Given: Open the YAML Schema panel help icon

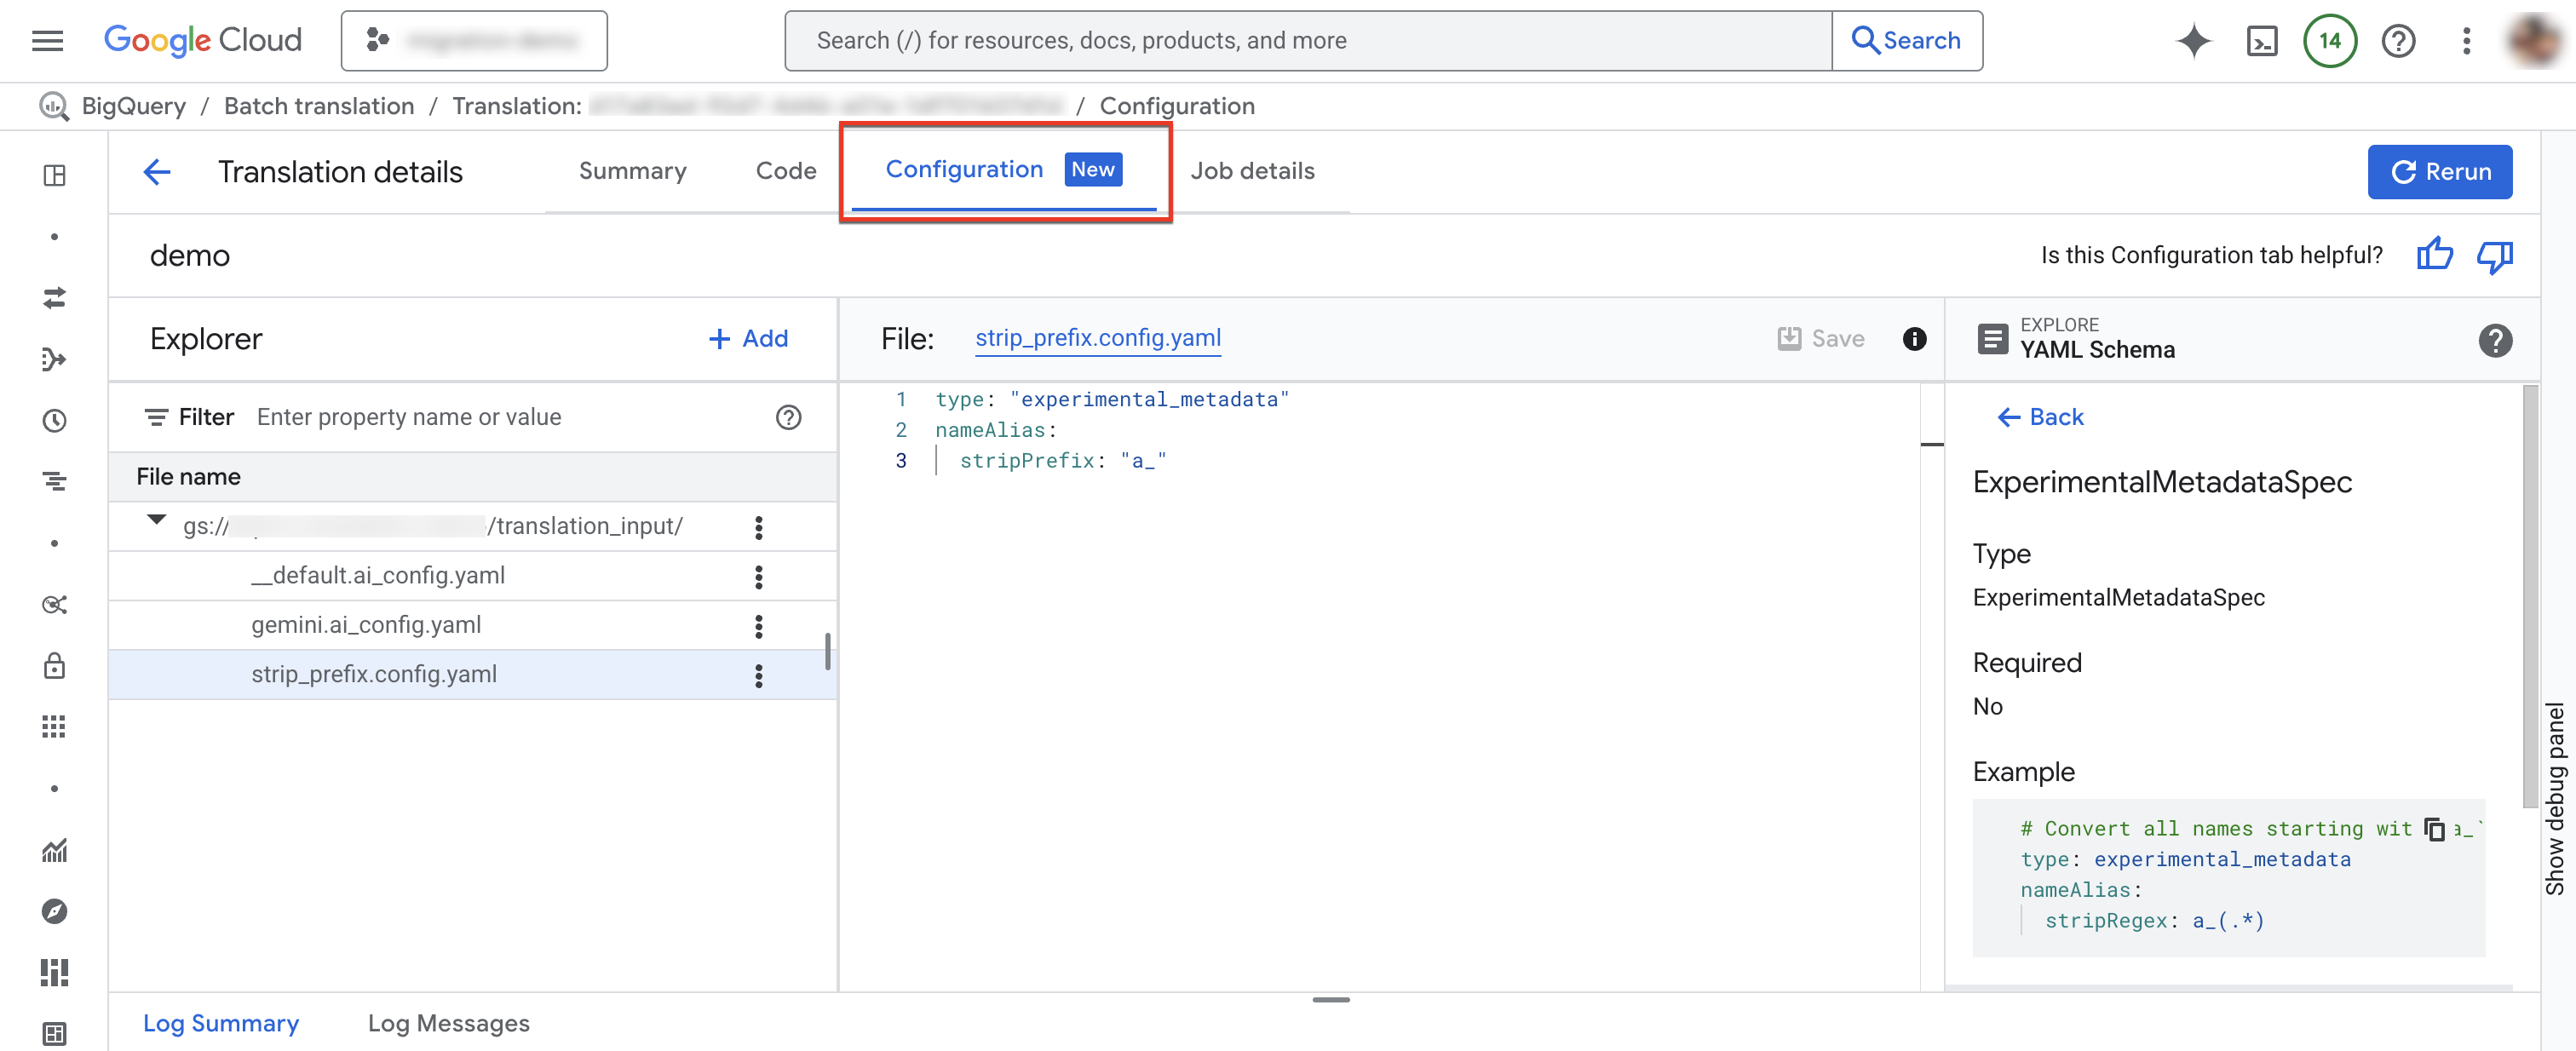Looking at the screenshot, I should pyautogui.click(x=2496, y=341).
